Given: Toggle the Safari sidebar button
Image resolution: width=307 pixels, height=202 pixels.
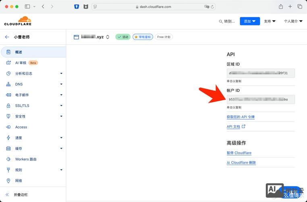Looking at the screenshot, I should click(27, 6).
